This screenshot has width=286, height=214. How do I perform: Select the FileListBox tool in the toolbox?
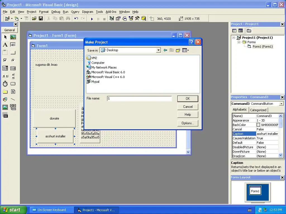13,91
